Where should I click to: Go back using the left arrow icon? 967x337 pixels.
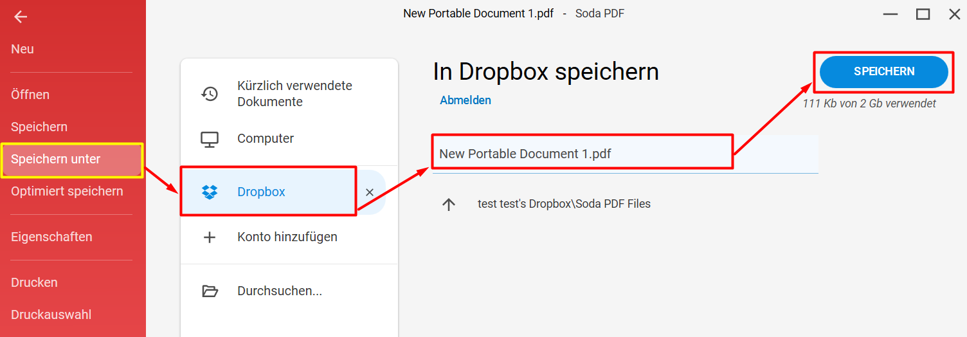point(21,17)
